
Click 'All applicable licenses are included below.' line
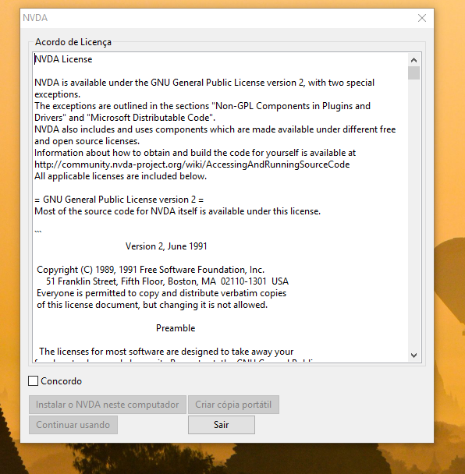click(121, 176)
